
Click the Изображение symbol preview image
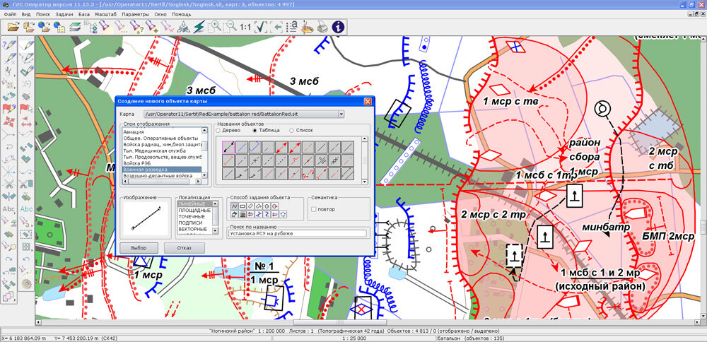click(x=146, y=219)
